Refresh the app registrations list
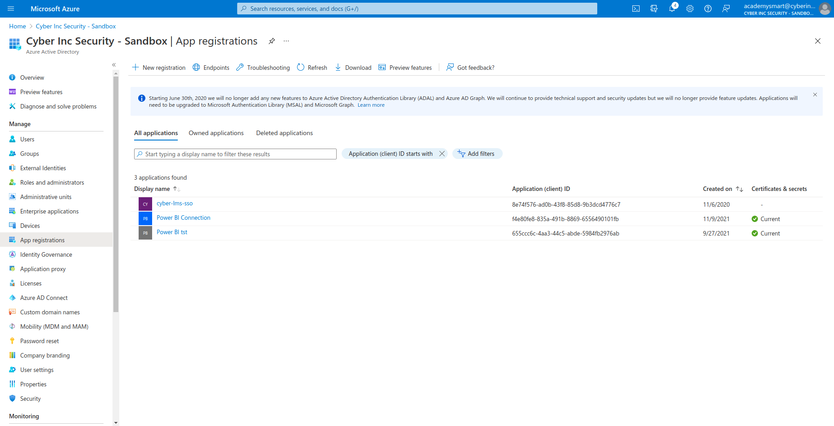Screen dimensions: 834x426 (x=312, y=68)
